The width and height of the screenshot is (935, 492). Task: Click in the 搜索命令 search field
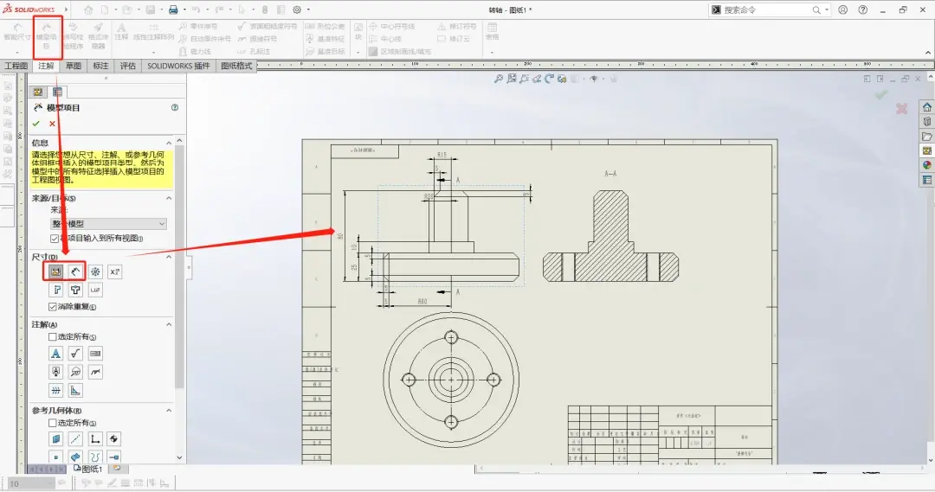tap(767, 10)
